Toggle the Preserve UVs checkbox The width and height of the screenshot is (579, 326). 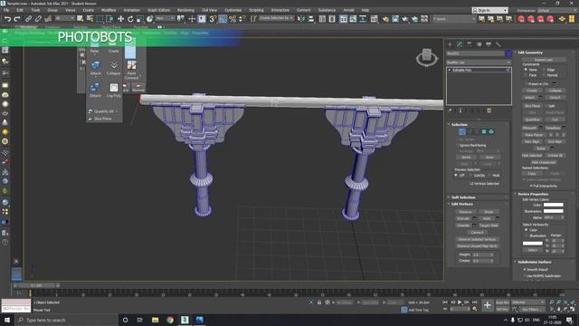click(x=527, y=84)
